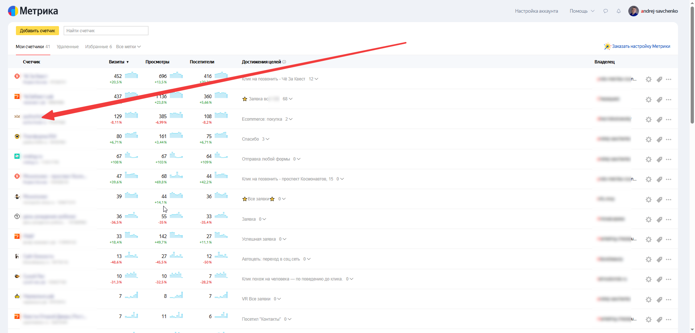Switch to Избранные tab

click(x=98, y=47)
